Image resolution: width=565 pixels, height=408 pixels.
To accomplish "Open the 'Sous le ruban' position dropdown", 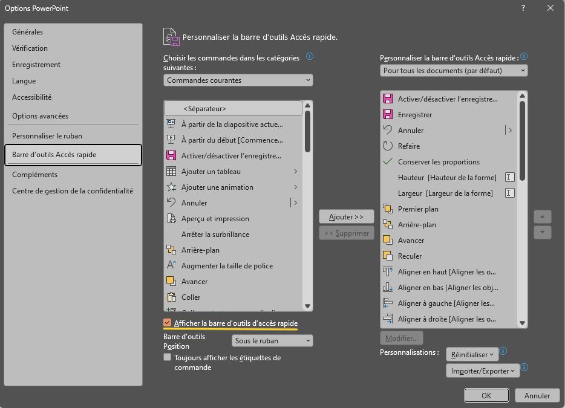I will click(272, 341).
